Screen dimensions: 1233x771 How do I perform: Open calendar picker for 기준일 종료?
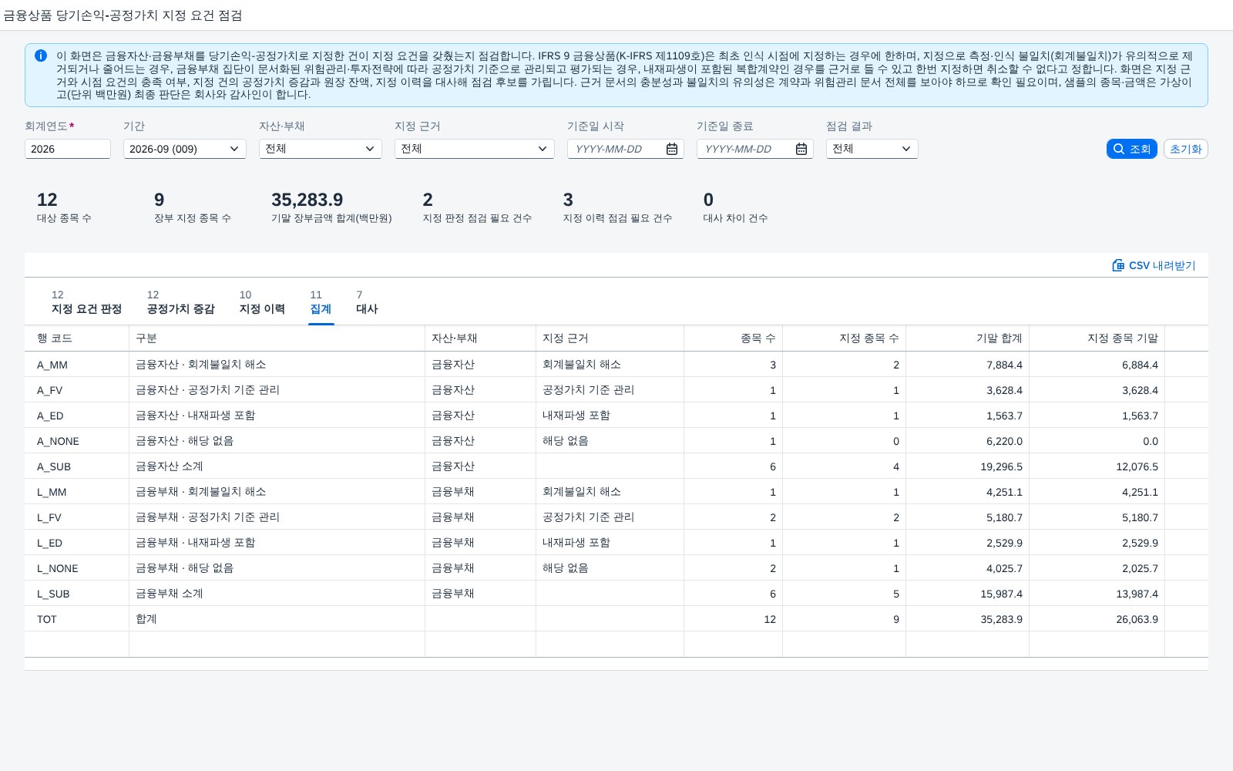click(801, 149)
